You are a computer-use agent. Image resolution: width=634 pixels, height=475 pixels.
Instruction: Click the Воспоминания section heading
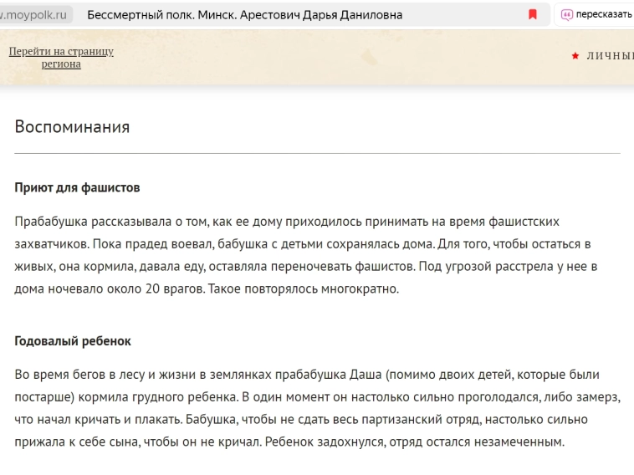72,126
